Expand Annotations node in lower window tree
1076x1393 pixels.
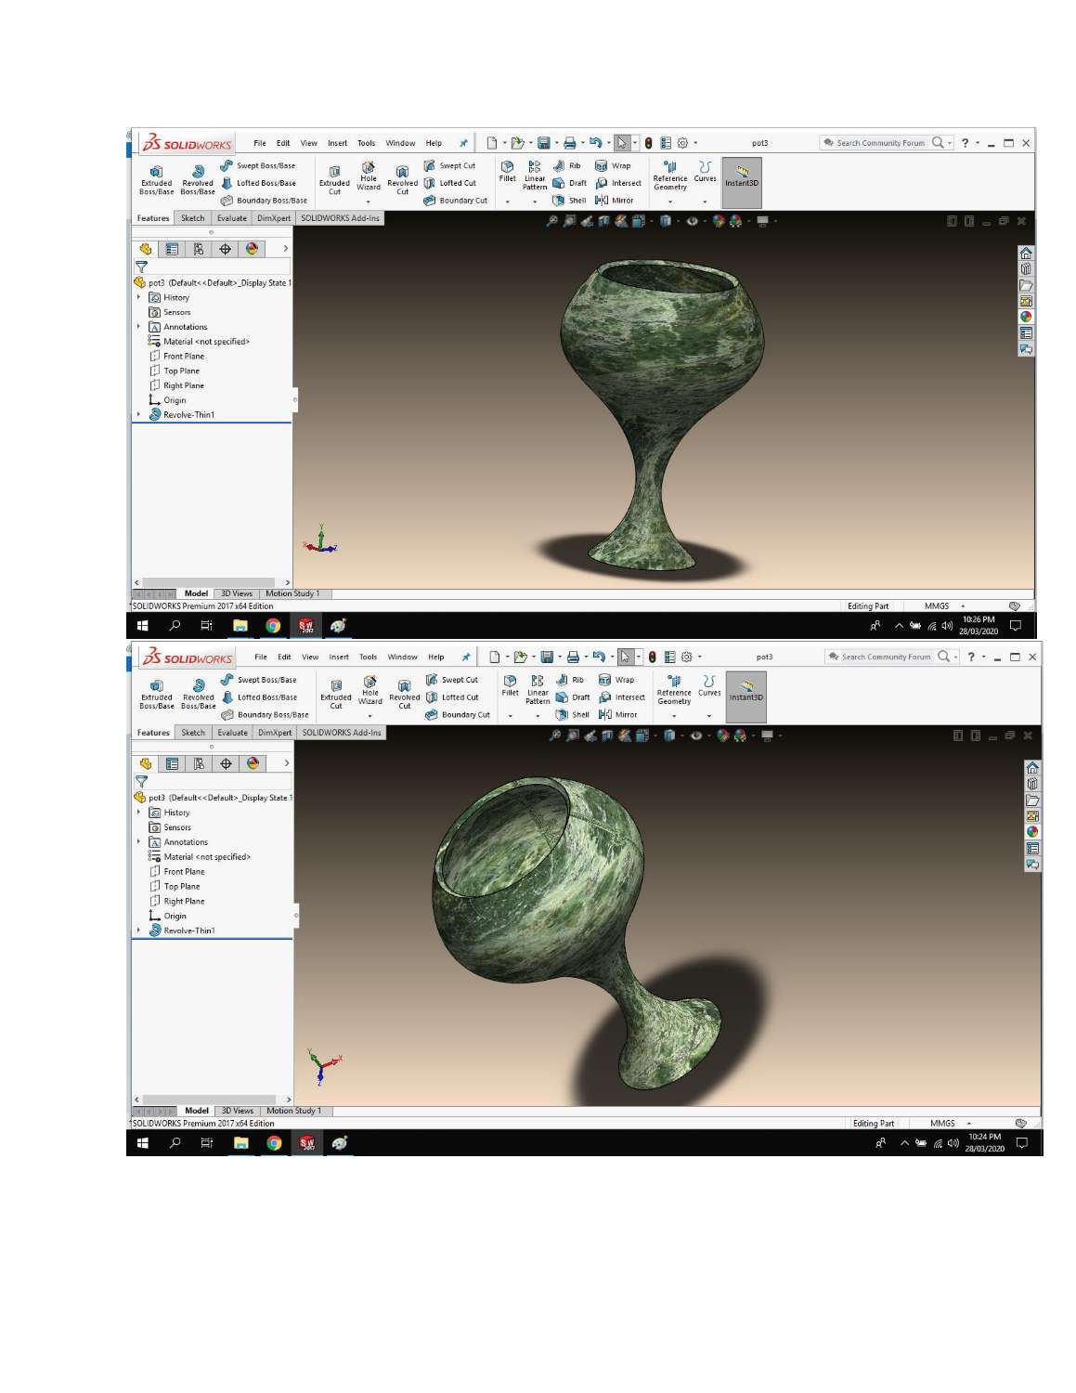[x=139, y=842]
